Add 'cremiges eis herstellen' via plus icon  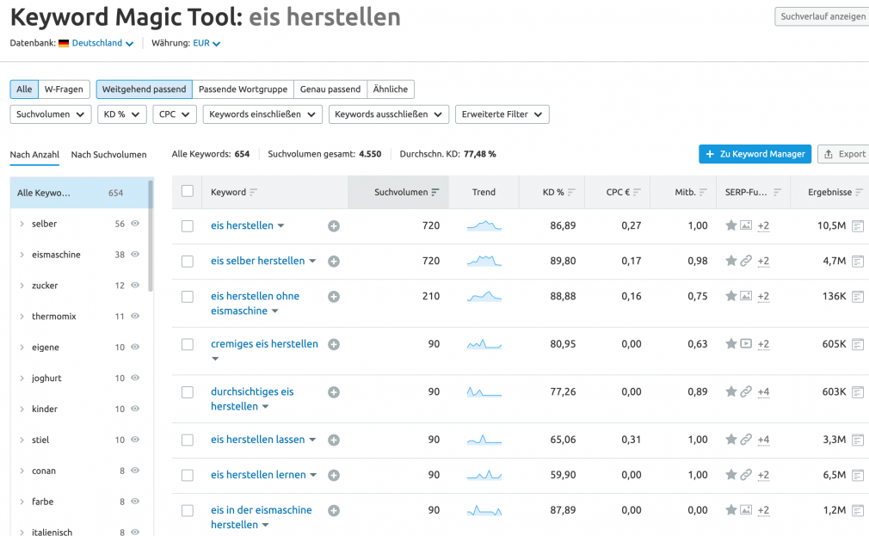[334, 344]
